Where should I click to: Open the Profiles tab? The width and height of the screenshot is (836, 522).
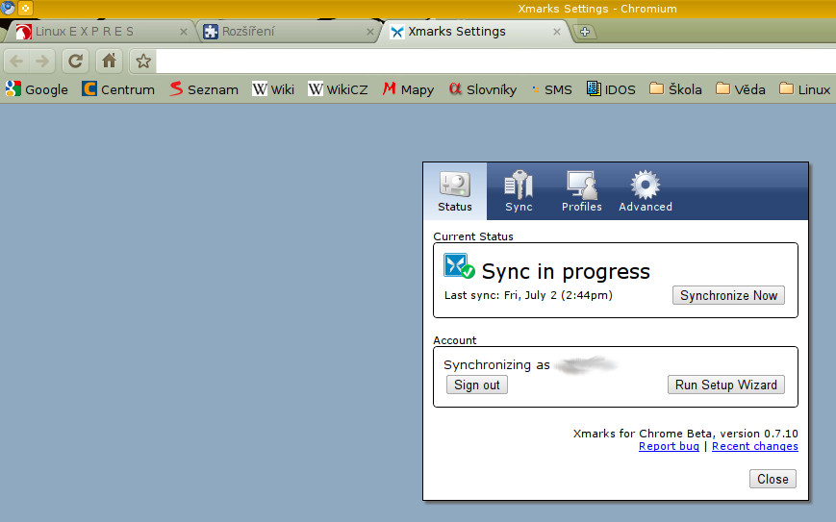click(x=581, y=191)
